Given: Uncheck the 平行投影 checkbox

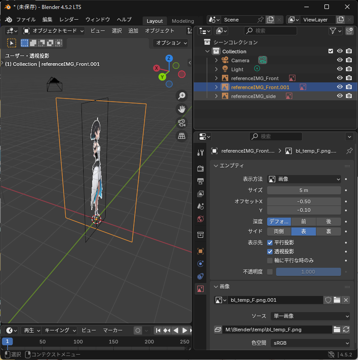Looking at the screenshot, I should (x=270, y=242).
